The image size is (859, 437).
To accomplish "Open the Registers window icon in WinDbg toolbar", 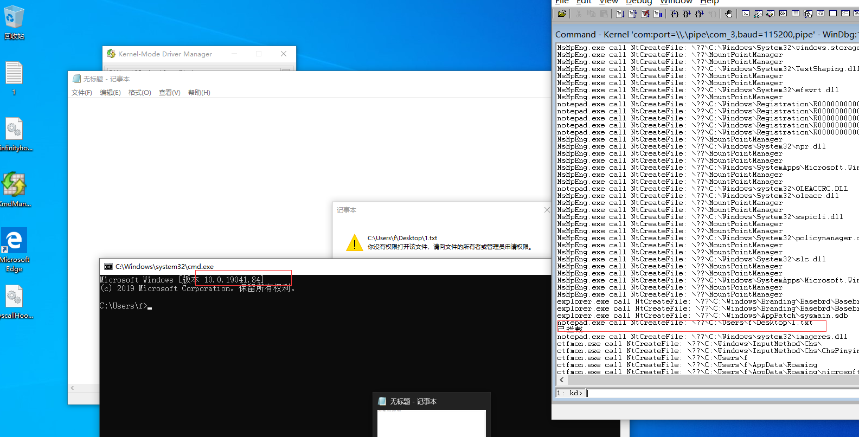I will point(783,14).
